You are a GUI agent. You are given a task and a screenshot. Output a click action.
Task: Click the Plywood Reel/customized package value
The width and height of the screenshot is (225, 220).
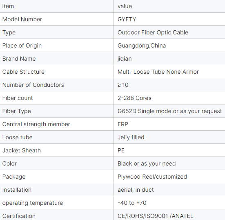pos(152,177)
